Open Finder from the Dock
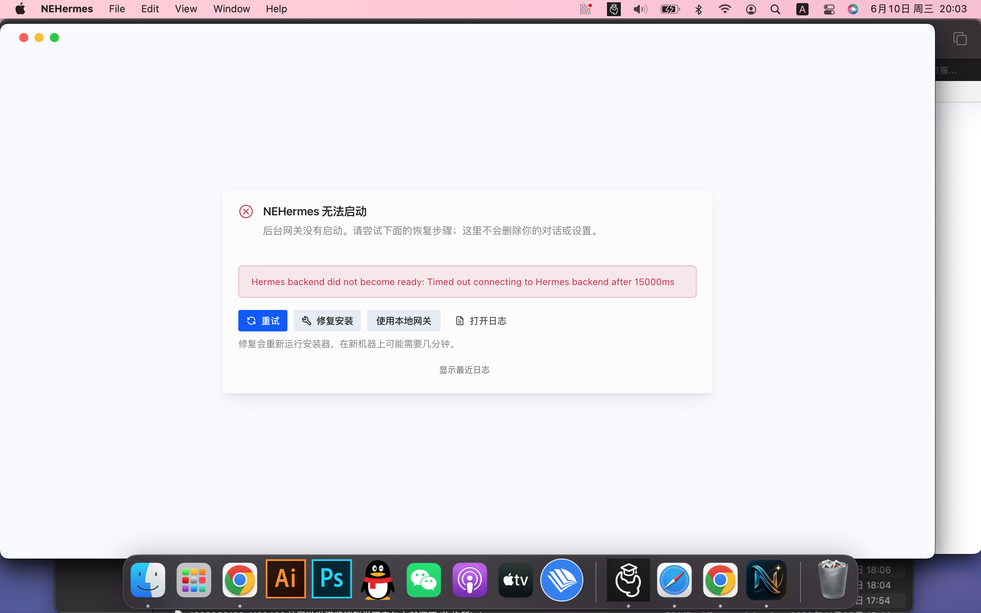The width and height of the screenshot is (981, 613). pos(148,580)
